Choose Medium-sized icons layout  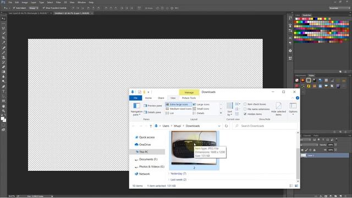178,109
